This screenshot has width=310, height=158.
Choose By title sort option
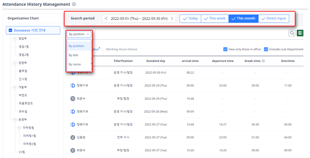click(x=79, y=55)
